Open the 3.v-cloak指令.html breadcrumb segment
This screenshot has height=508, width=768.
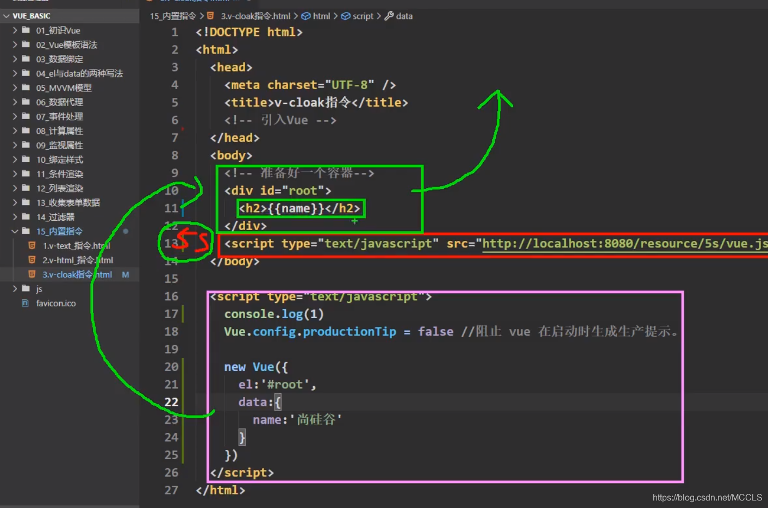255,16
